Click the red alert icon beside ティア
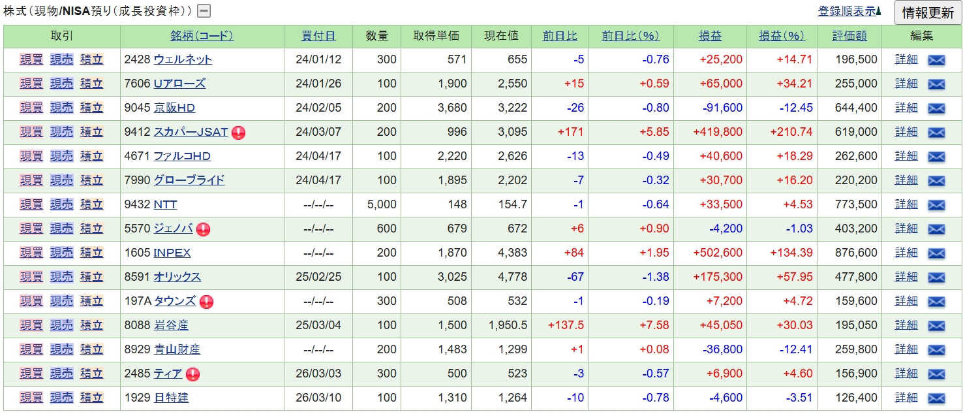963x414 pixels. [192, 374]
